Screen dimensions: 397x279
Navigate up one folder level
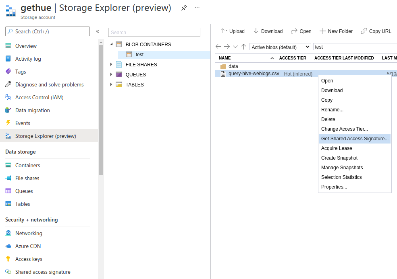click(243, 47)
